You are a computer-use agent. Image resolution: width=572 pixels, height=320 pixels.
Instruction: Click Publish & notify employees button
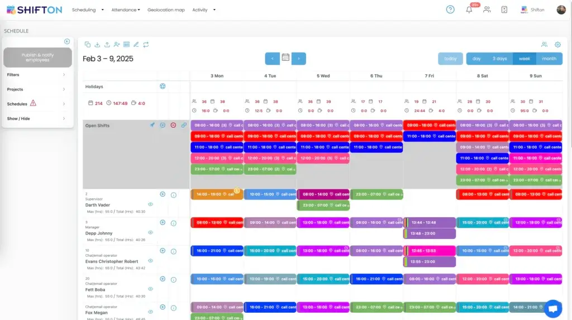(37, 58)
